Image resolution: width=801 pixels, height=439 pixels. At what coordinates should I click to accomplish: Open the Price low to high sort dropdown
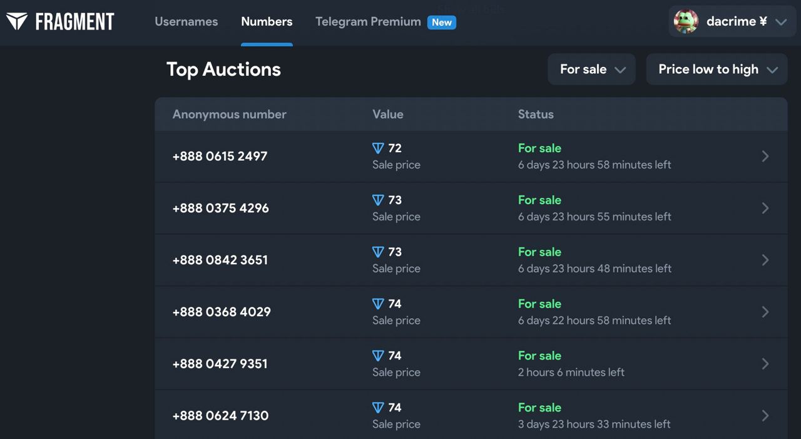tap(717, 70)
